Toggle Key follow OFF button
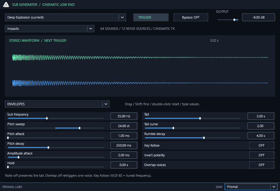 [262, 145]
